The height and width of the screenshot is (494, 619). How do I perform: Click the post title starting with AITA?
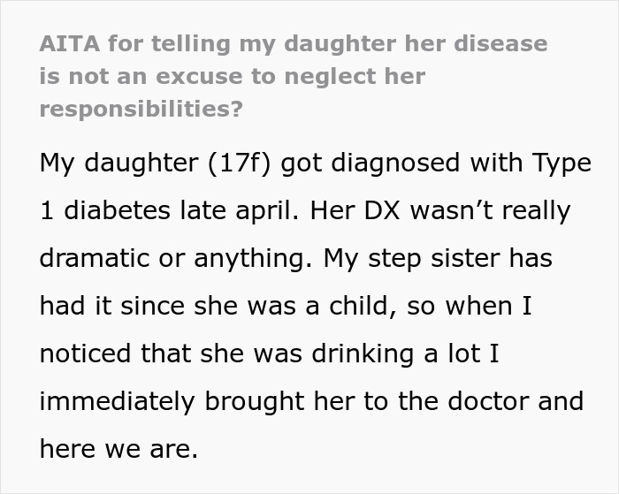[292, 43]
